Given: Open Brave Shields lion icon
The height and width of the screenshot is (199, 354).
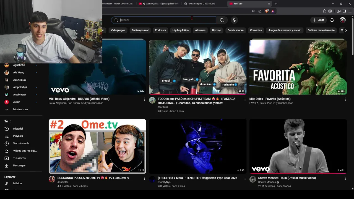Looking at the screenshot, I should click(267, 11).
